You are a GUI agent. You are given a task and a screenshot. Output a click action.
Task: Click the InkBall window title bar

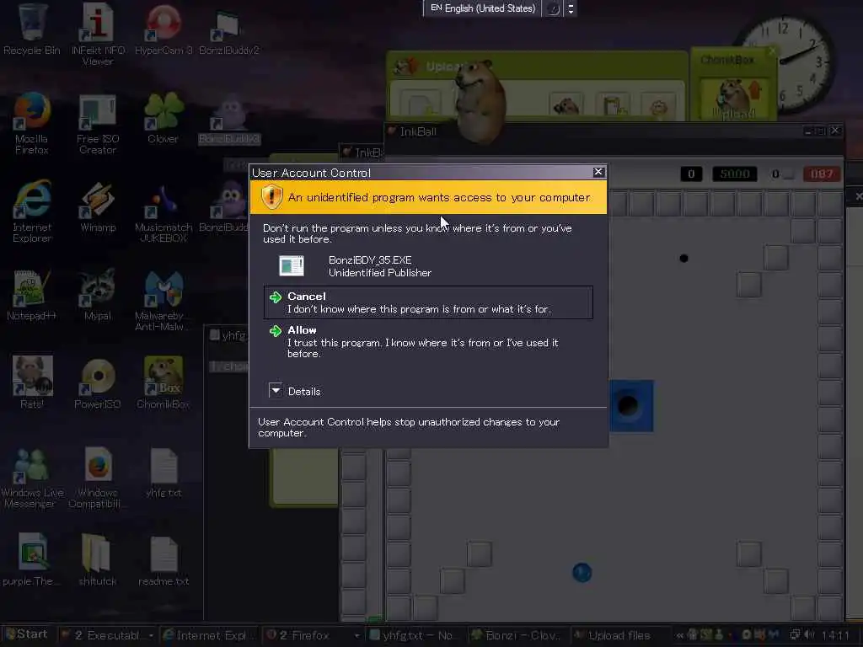coord(614,131)
